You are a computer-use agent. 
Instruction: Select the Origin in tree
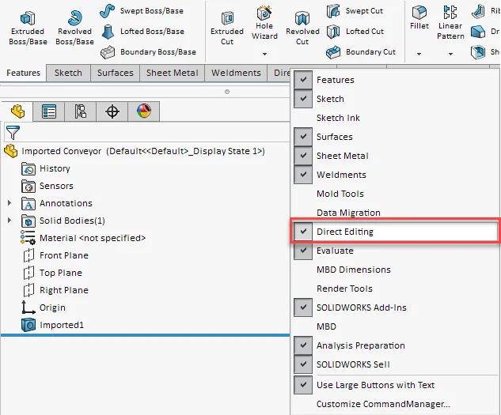point(44,307)
